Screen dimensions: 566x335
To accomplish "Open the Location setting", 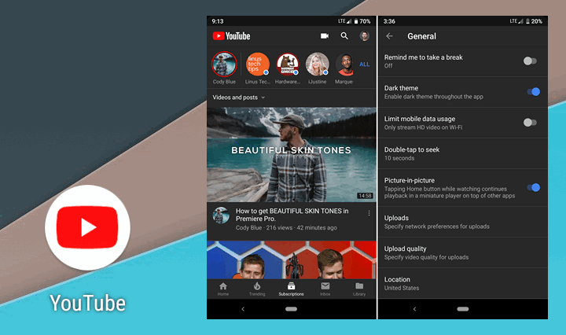I will click(463, 283).
